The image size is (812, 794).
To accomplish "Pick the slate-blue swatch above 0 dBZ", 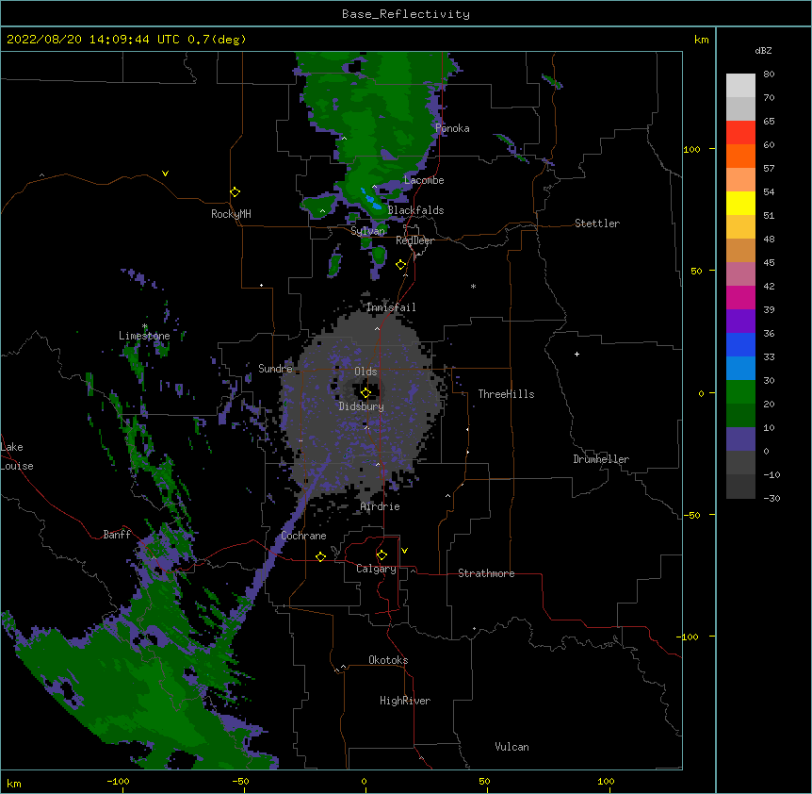I will (x=740, y=439).
